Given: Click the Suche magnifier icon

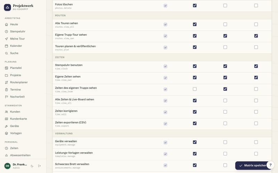Looking at the screenshot, I should [x=6, y=53].
